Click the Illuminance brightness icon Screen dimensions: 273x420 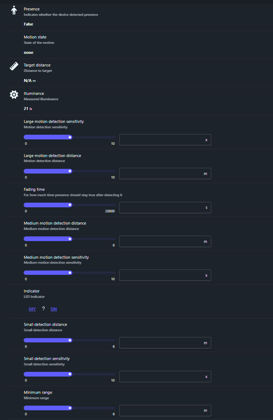pyautogui.click(x=14, y=95)
